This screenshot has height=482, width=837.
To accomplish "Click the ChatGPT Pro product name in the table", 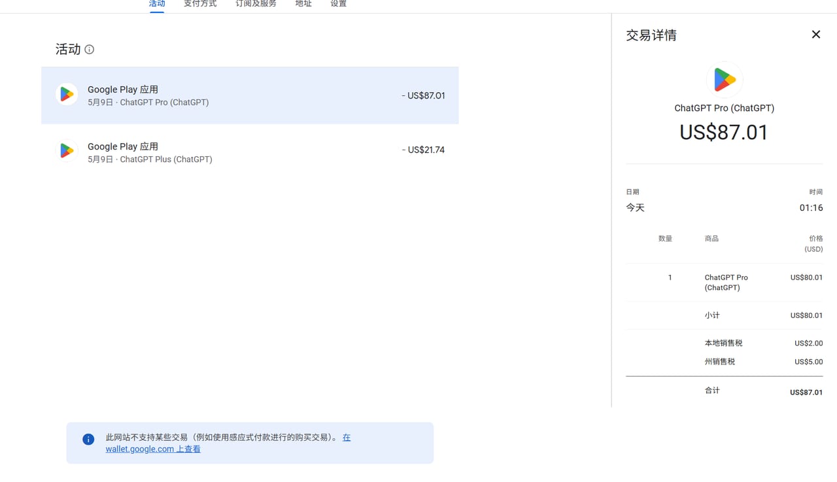I will point(726,282).
